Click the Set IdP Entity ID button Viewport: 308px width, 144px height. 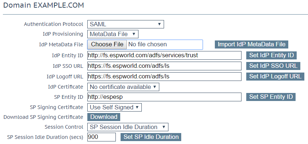(x=271, y=55)
